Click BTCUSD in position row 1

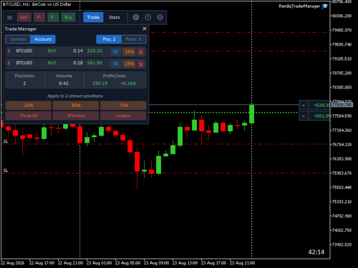tap(24, 51)
